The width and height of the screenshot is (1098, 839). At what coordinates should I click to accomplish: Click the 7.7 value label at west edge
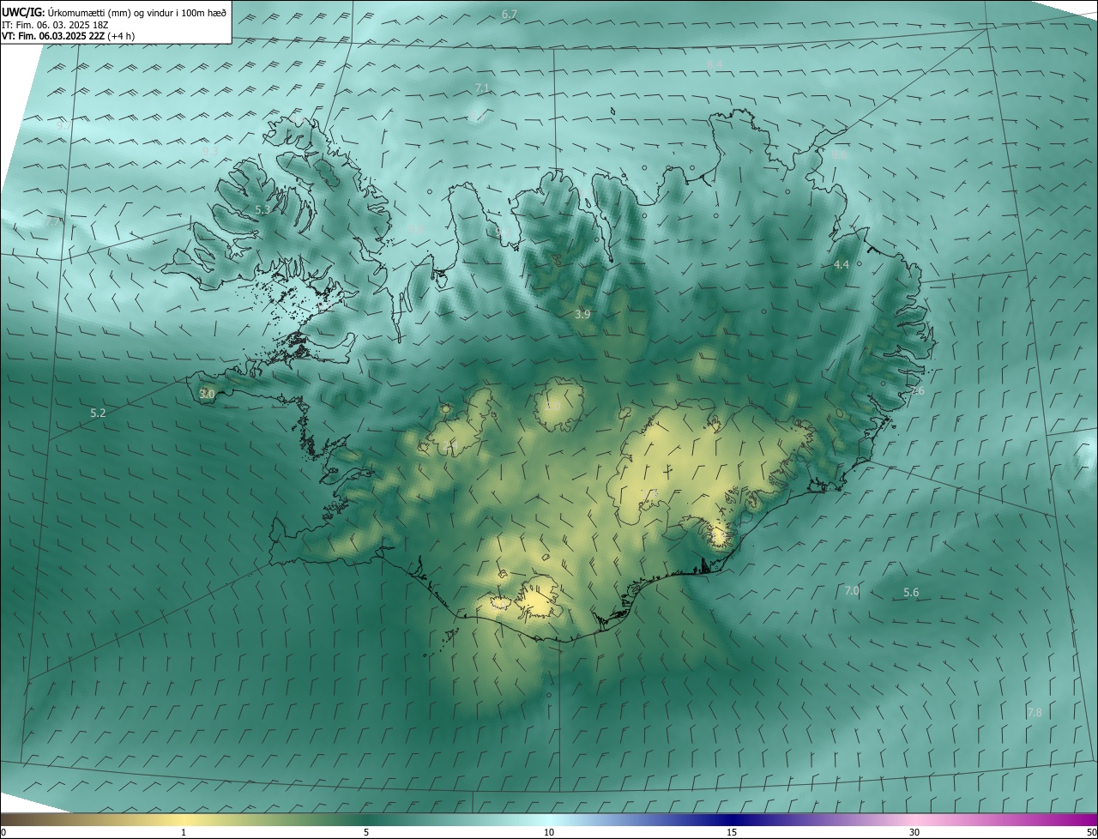[x=52, y=221]
